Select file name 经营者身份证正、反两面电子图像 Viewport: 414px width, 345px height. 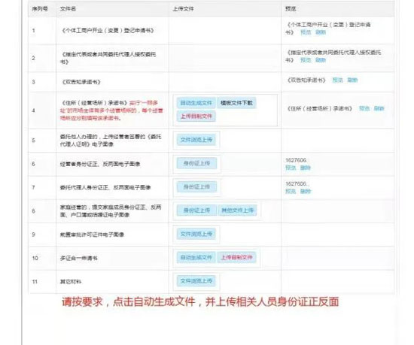pos(100,164)
